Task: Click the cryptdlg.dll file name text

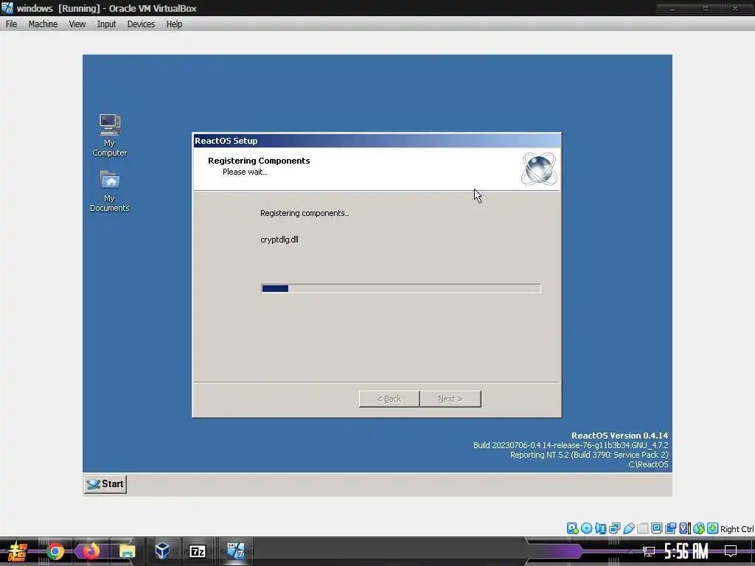Action: pos(279,240)
